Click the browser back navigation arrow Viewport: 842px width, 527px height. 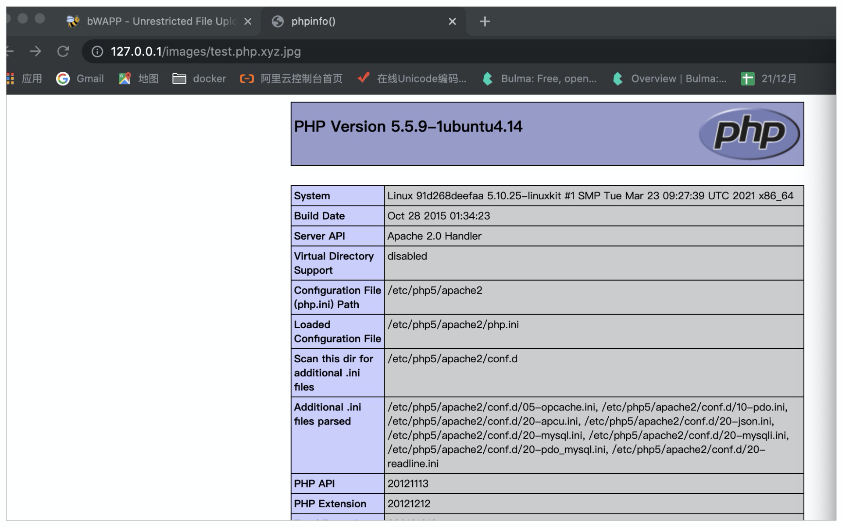click(x=11, y=51)
